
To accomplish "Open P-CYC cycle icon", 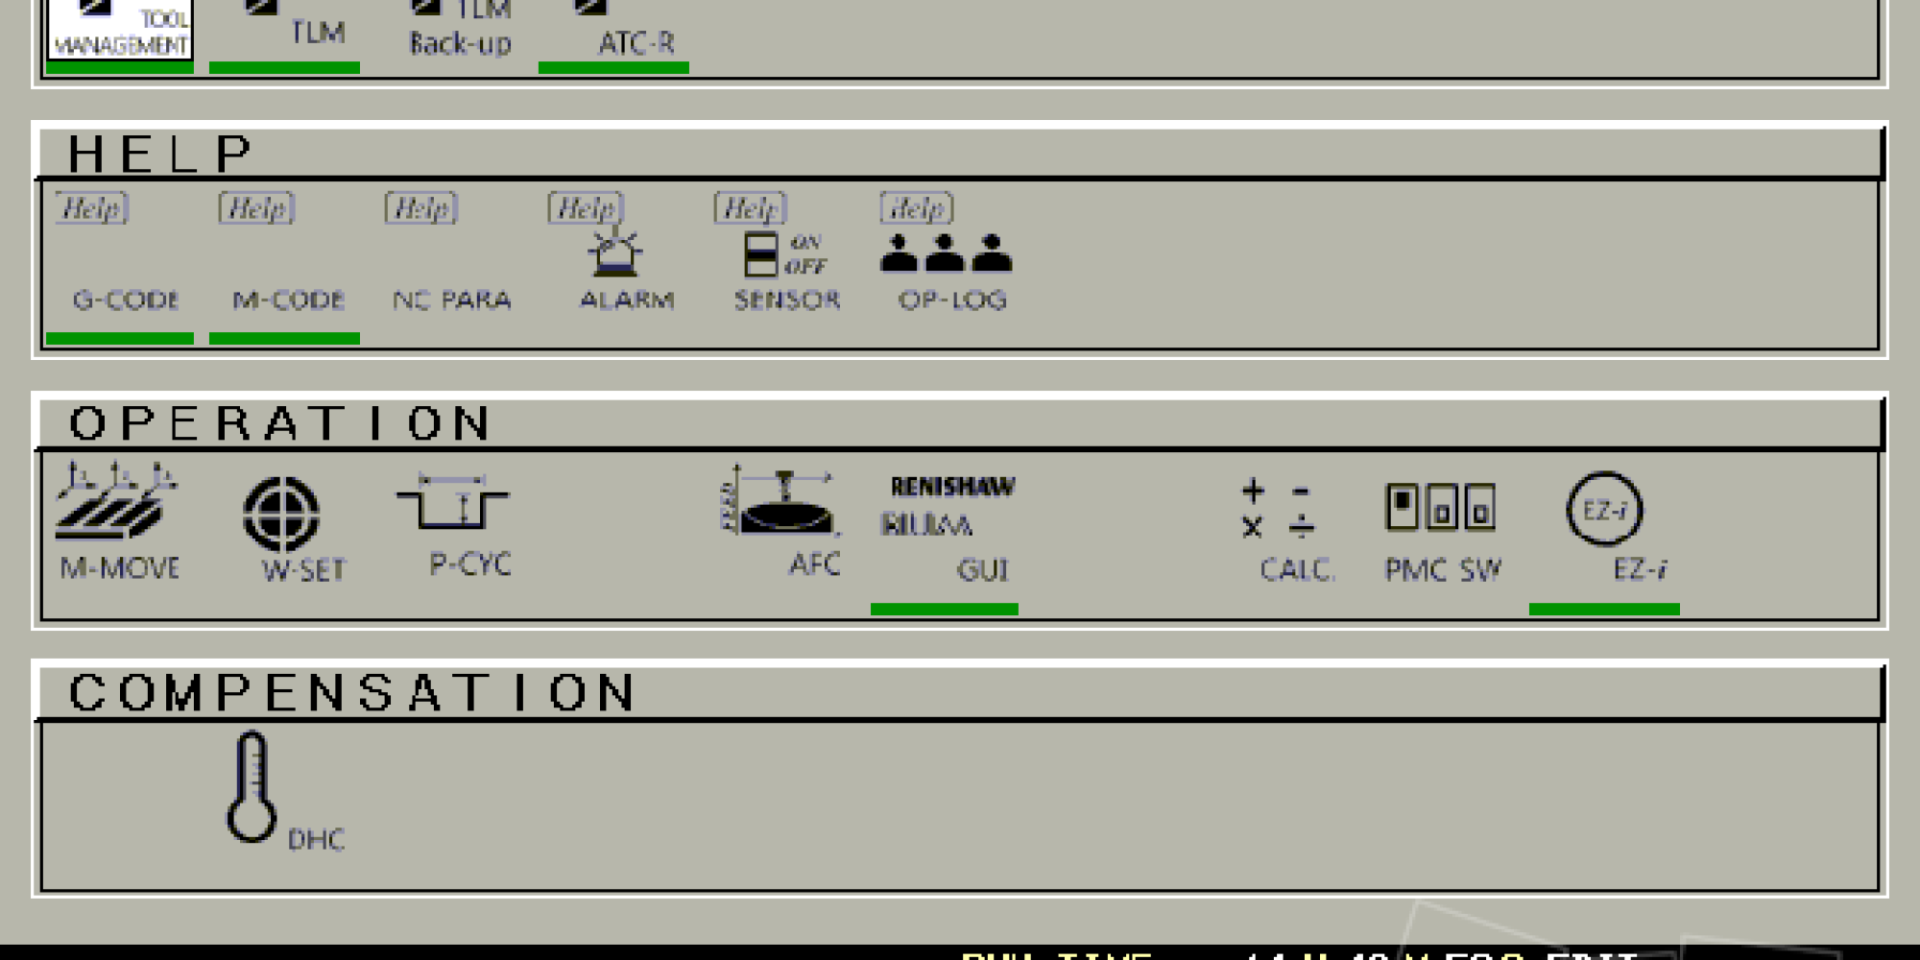I will (x=459, y=524).
